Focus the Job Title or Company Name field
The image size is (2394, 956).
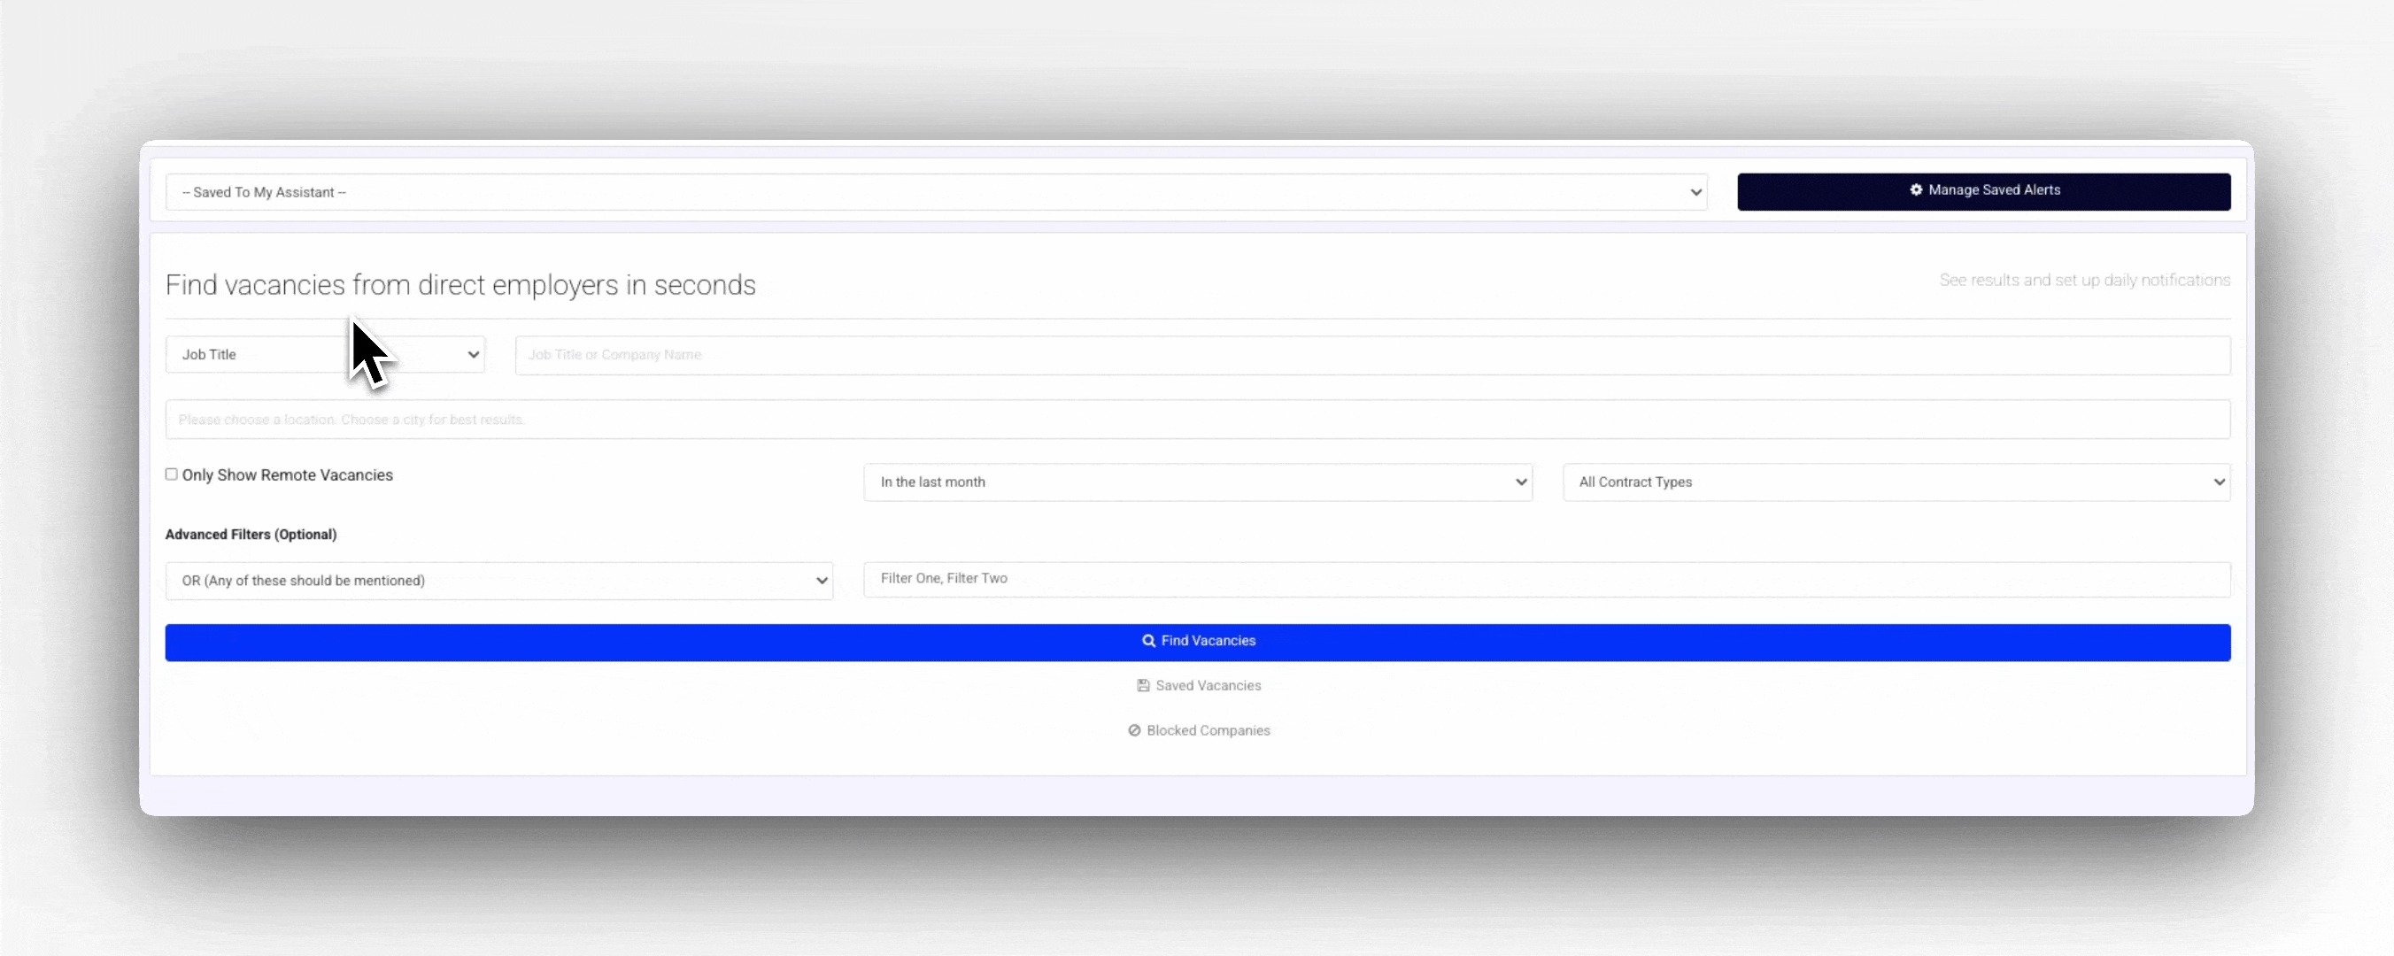(x=1372, y=355)
